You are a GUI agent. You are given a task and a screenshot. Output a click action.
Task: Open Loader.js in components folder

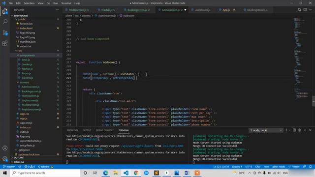pos(27,64)
